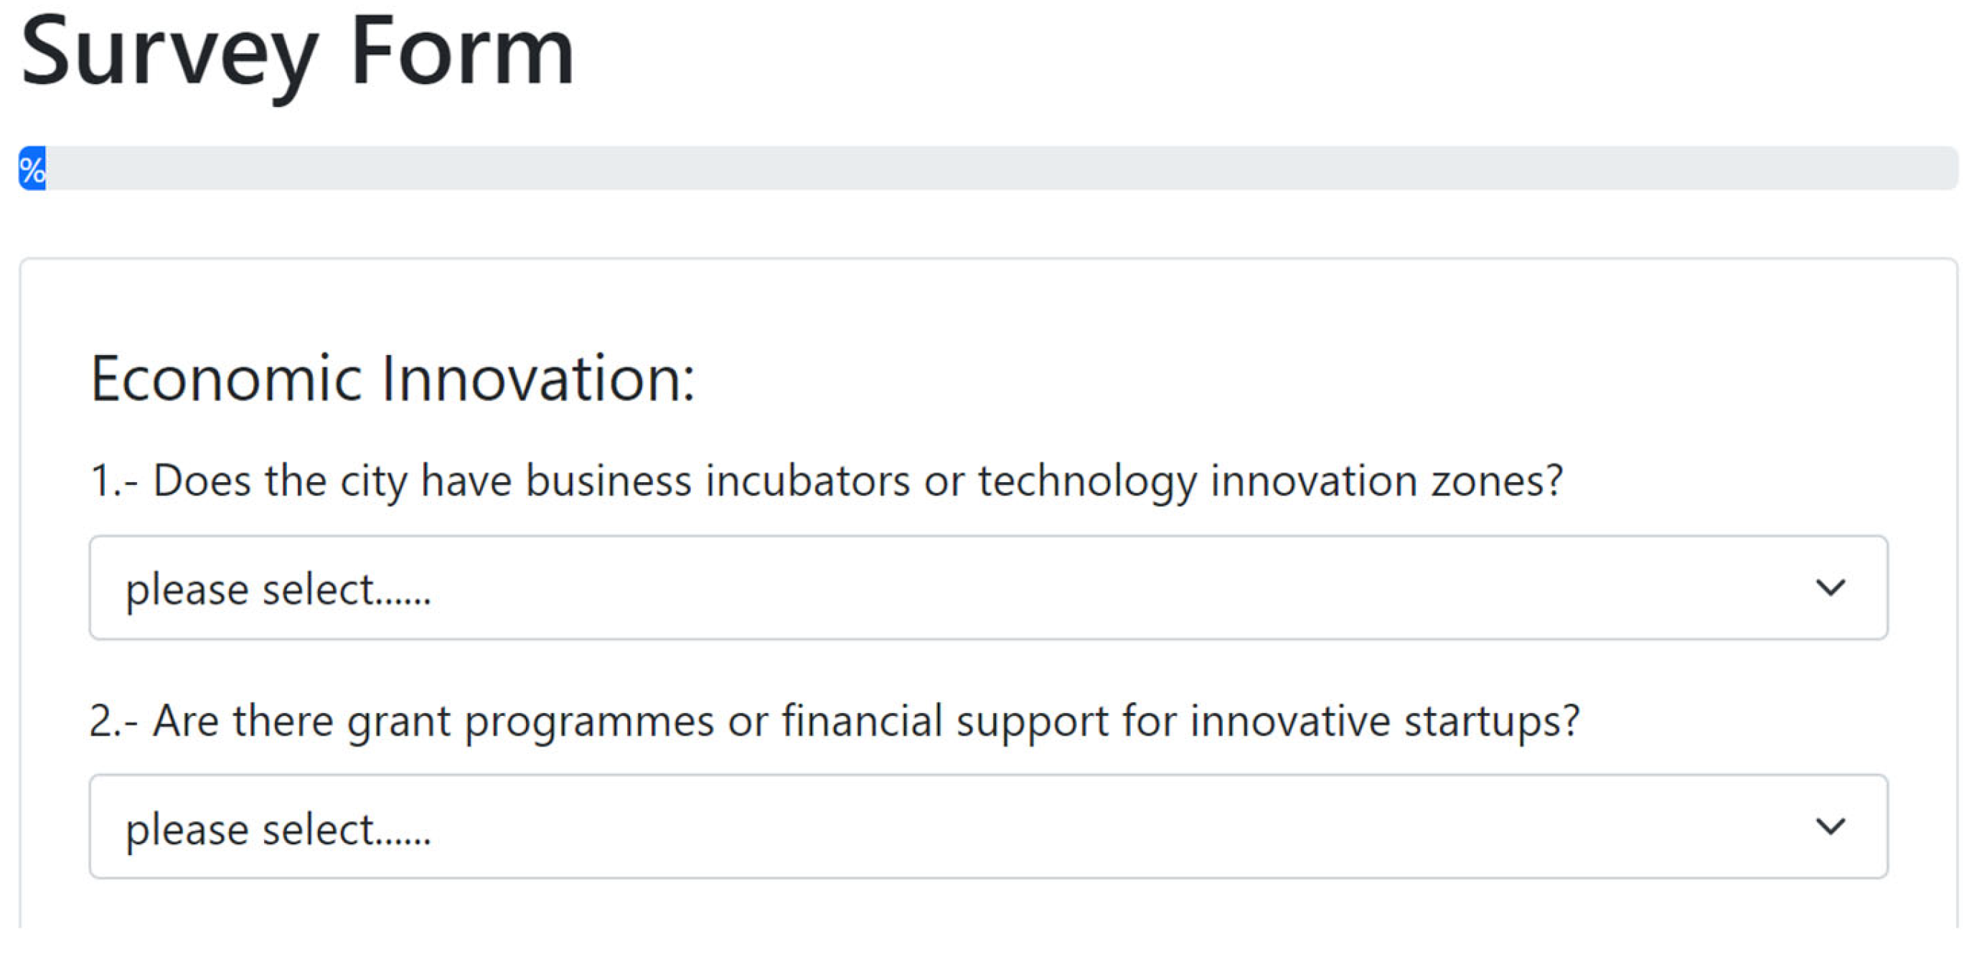The image size is (1969, 962).
Task: Click the business incubators question label
Action: [x=827, y=481]
